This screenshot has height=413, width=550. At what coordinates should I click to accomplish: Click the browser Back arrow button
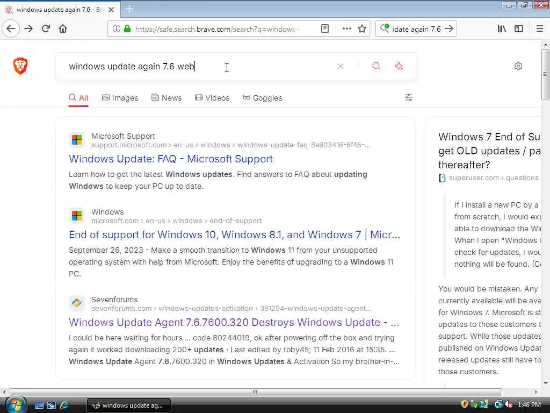[11, 29]
